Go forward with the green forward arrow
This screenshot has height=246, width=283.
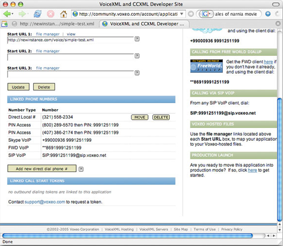pos(22,14)
